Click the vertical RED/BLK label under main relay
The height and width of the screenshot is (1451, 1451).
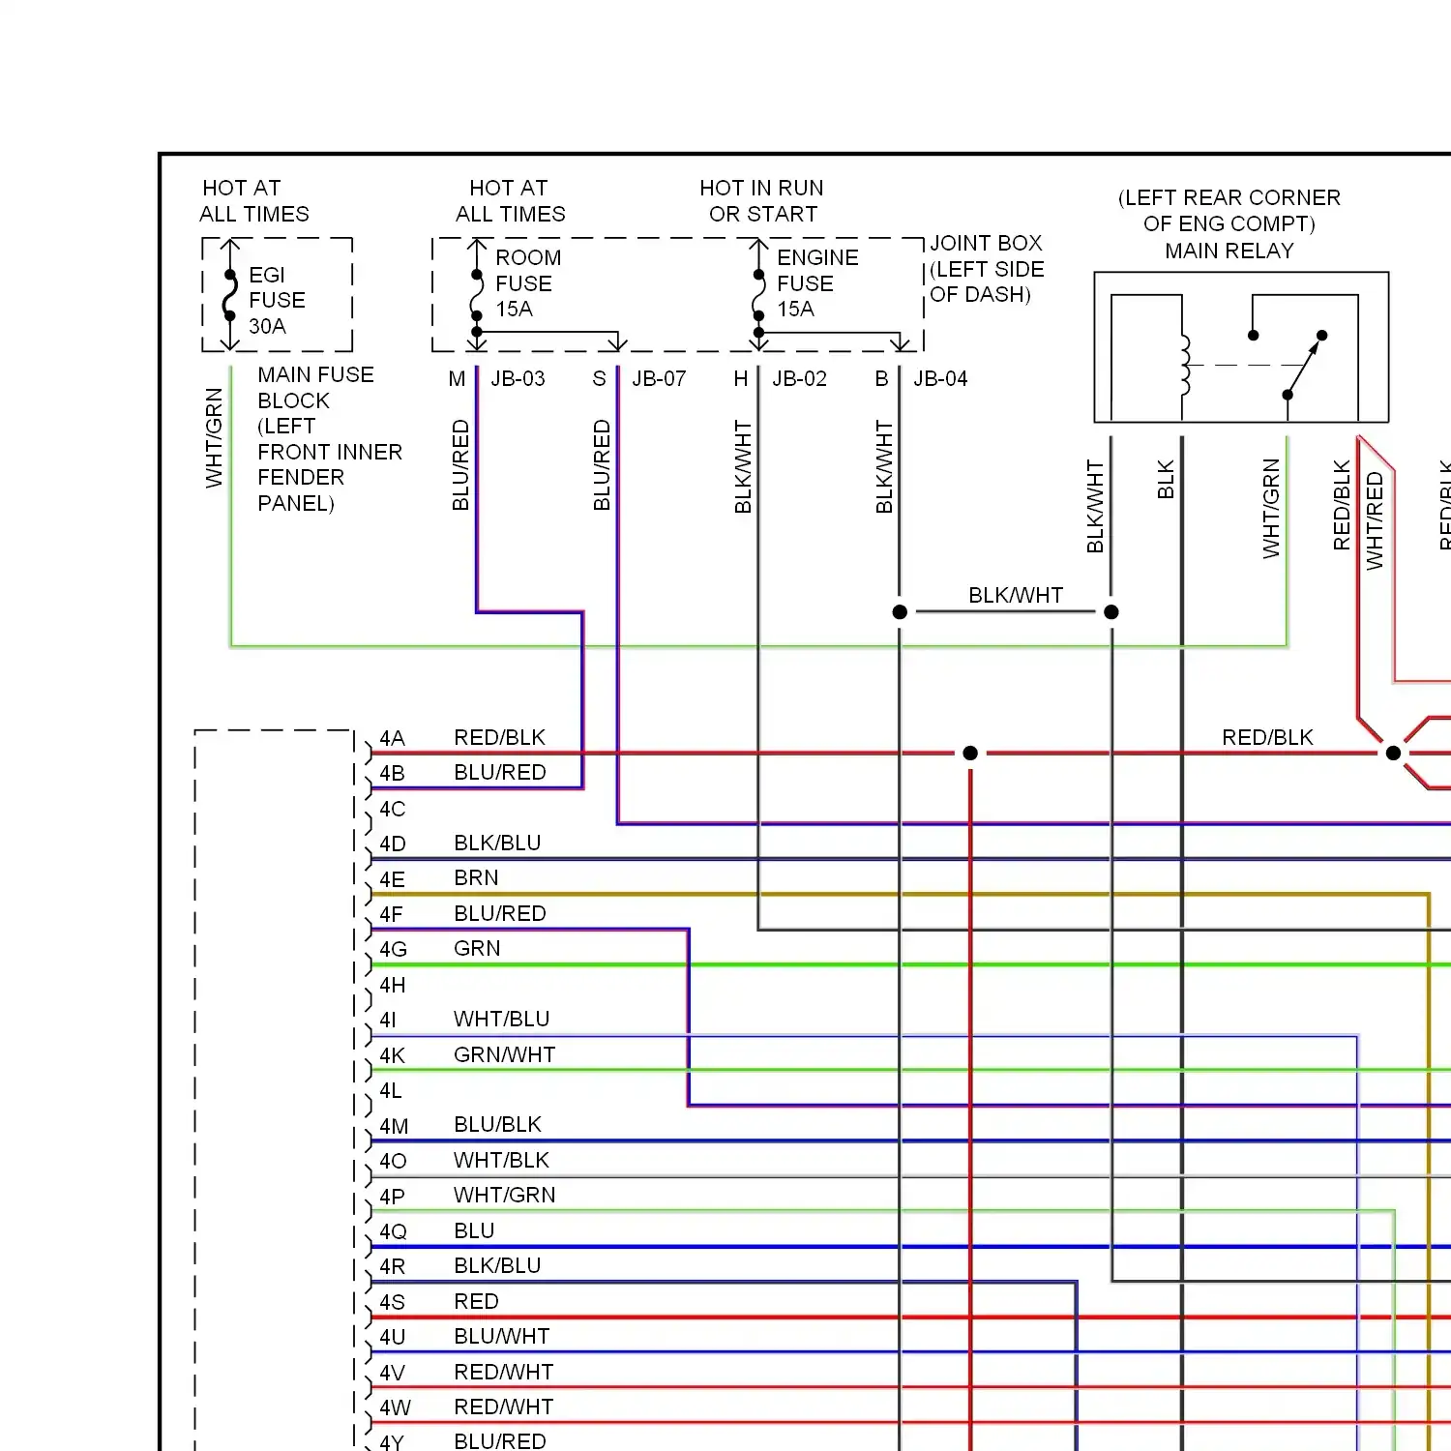(x=1342, y=506)
